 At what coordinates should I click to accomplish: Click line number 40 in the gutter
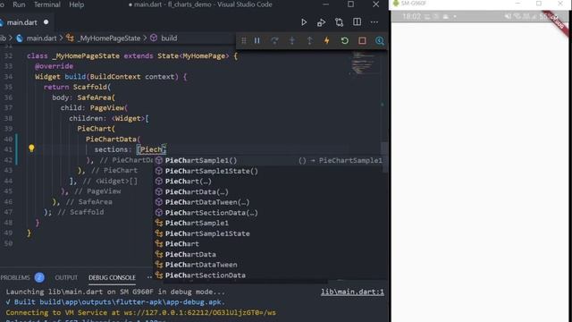(8, 140)
